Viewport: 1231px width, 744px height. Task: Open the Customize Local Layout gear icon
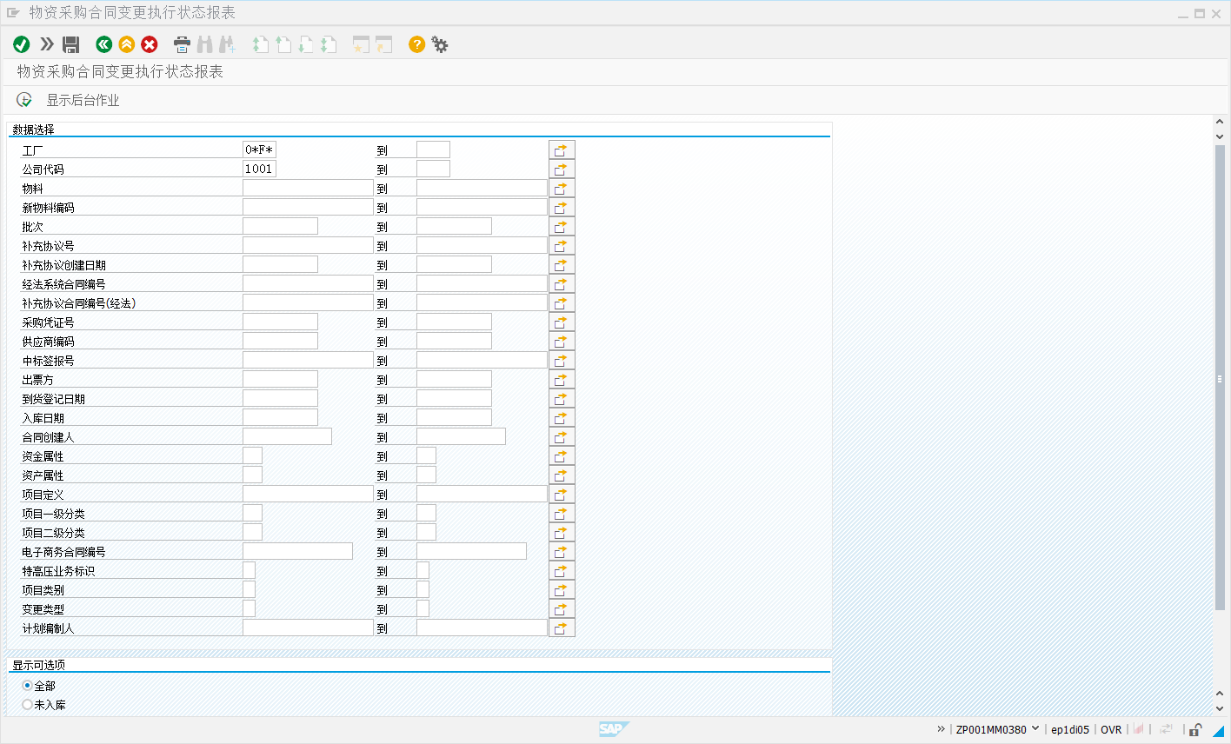tap(440, 44)
